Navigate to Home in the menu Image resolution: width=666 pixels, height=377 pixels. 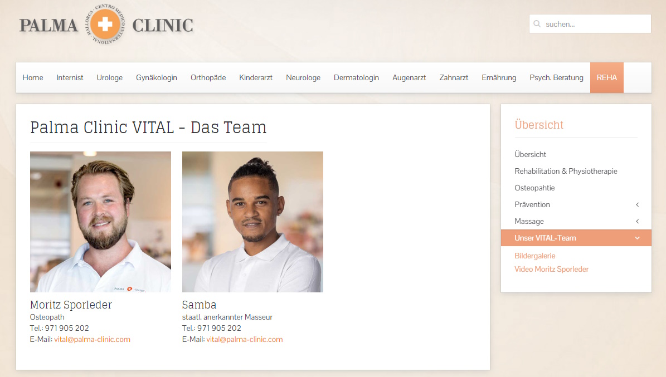33,78
